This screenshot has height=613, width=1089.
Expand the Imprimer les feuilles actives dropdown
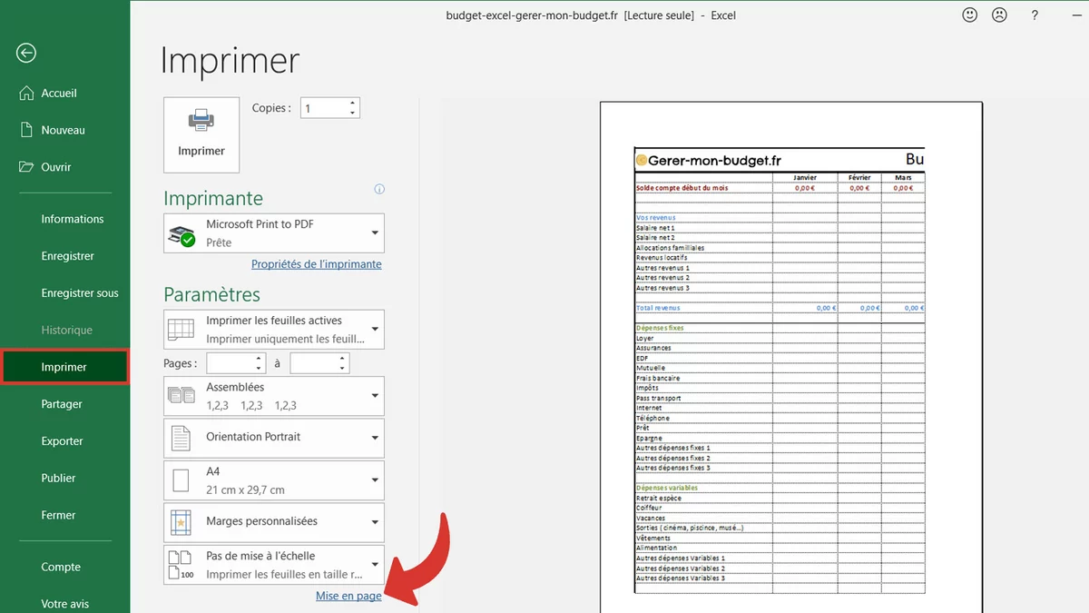click(375, 329)
